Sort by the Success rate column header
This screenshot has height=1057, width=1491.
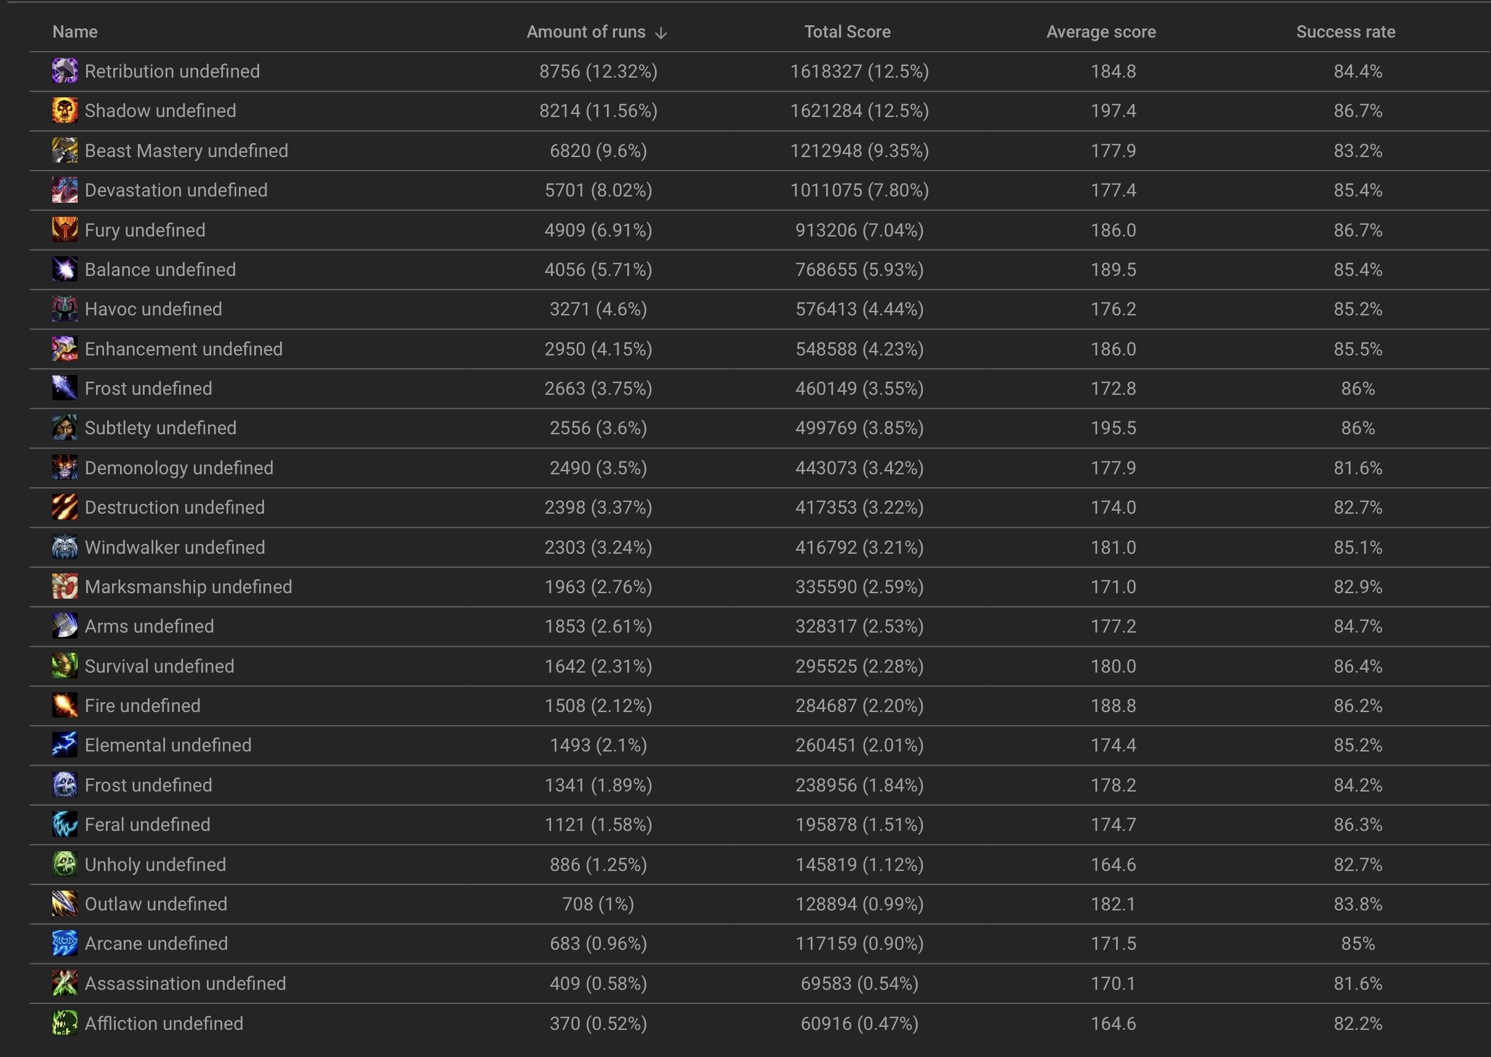pyautogui.click(x=1345, y=32)
